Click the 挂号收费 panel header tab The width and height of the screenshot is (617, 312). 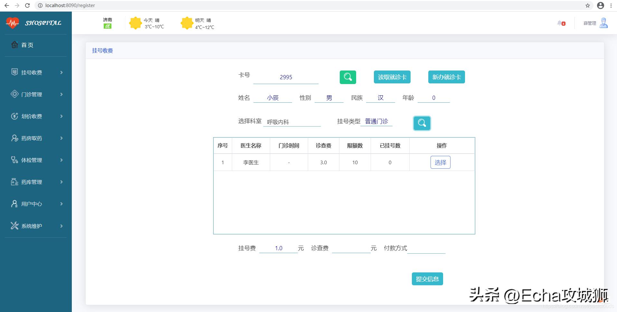tap(102, 51)
